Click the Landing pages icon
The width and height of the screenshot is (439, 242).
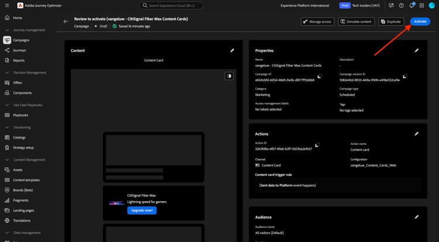[x=7, y=210]
